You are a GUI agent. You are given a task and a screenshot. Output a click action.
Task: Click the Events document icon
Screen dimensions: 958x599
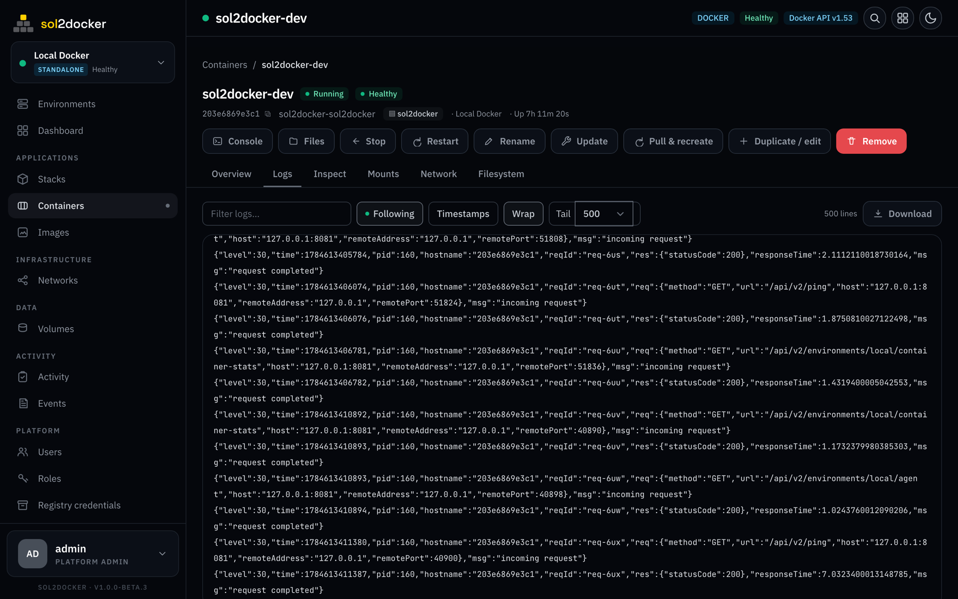[23, 403]
